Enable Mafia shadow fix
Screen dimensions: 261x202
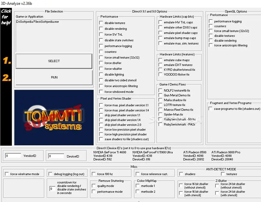160,100
